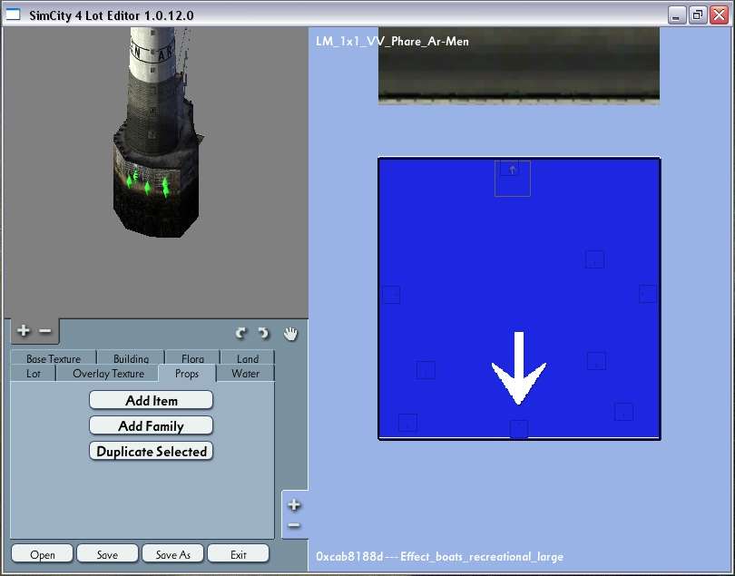Switch to the Flora tab

point(192,358)
